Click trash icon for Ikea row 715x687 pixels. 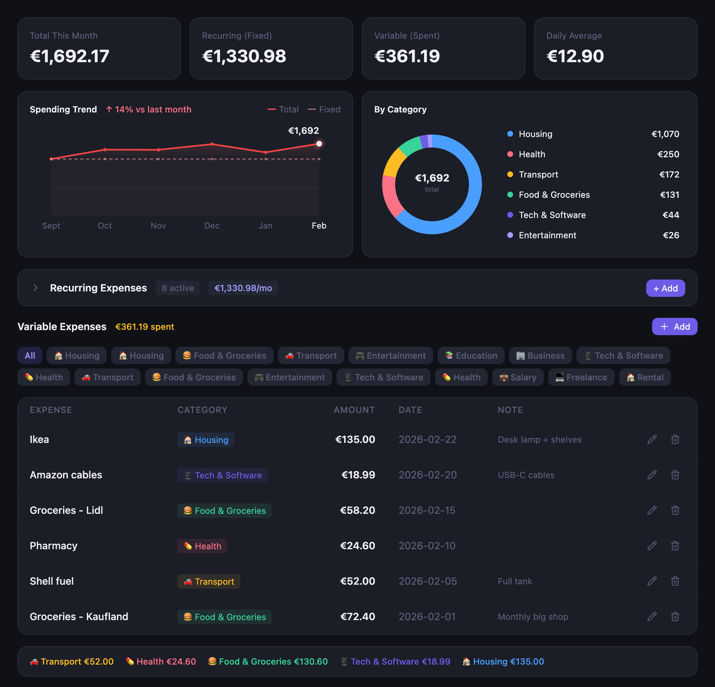point(675,439)
